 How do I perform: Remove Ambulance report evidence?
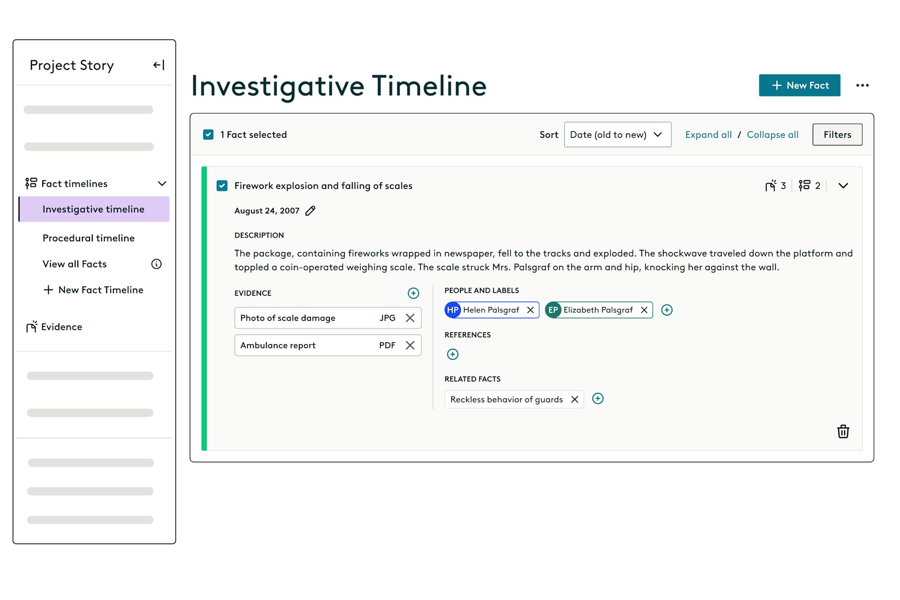point(410,345)
